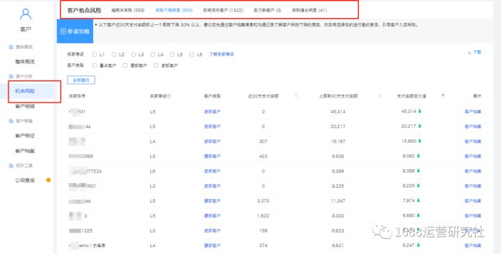The image size is (501, 254).
Task: Open 客户档案 for the 6,621 row
Action: pos(473,246)
